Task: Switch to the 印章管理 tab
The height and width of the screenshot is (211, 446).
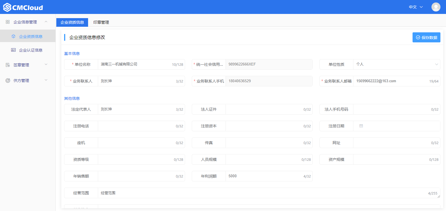Action: click(101, 22)
